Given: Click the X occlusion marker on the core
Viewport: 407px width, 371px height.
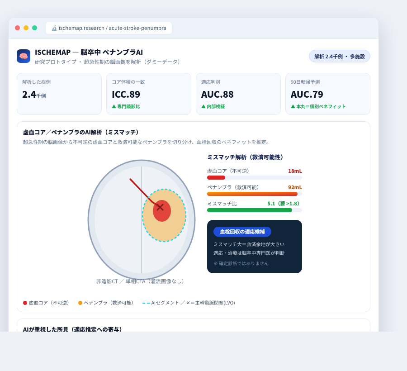Looking at the screenshot, I should click(x=160, y=207).
